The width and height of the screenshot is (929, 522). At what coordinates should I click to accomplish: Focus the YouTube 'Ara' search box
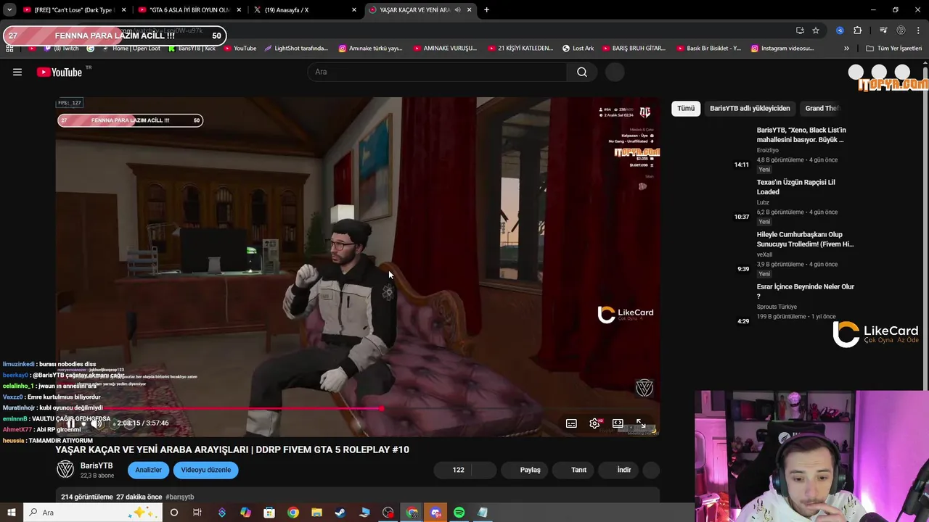pyautogui.click(x=437, y=72)
